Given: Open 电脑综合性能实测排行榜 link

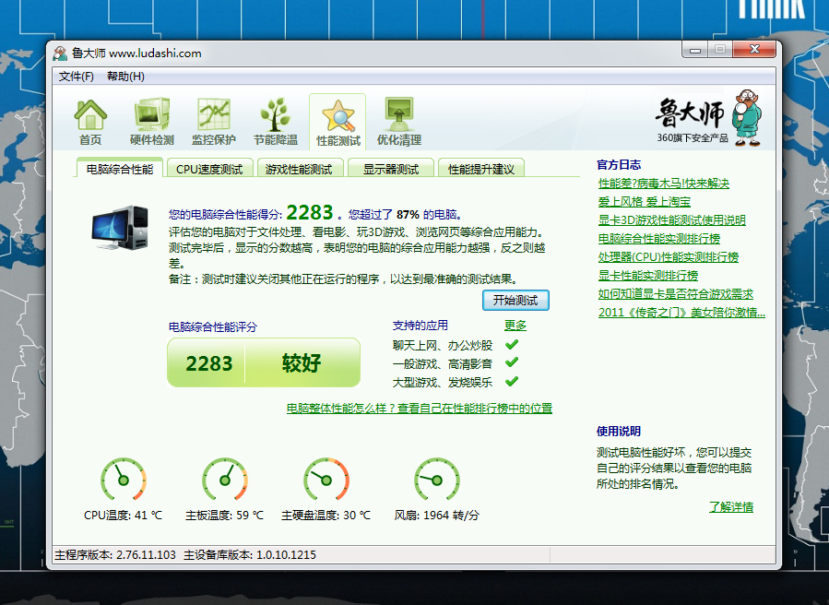Looking at the screenshot, I should pyautogui.click(x=658, y=239).
